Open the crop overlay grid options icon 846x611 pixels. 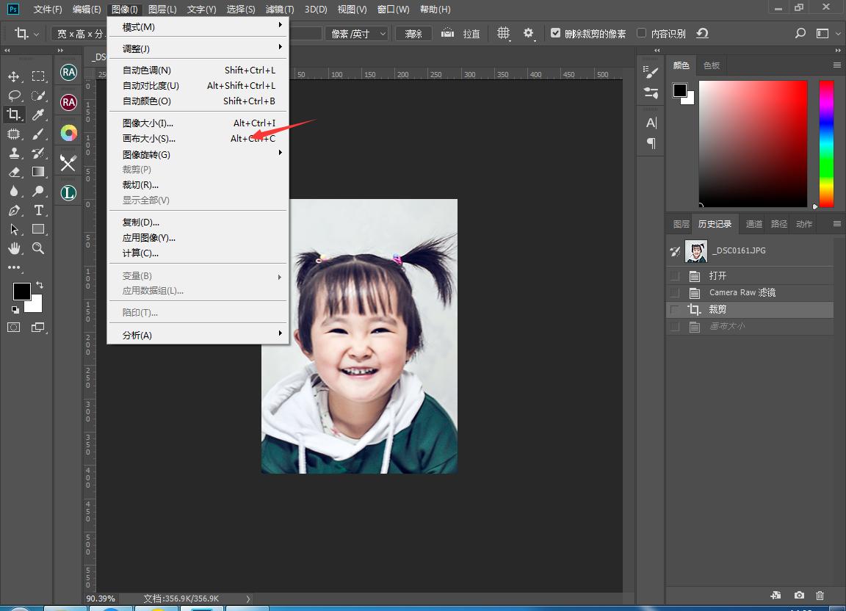[x=504, y=33]
